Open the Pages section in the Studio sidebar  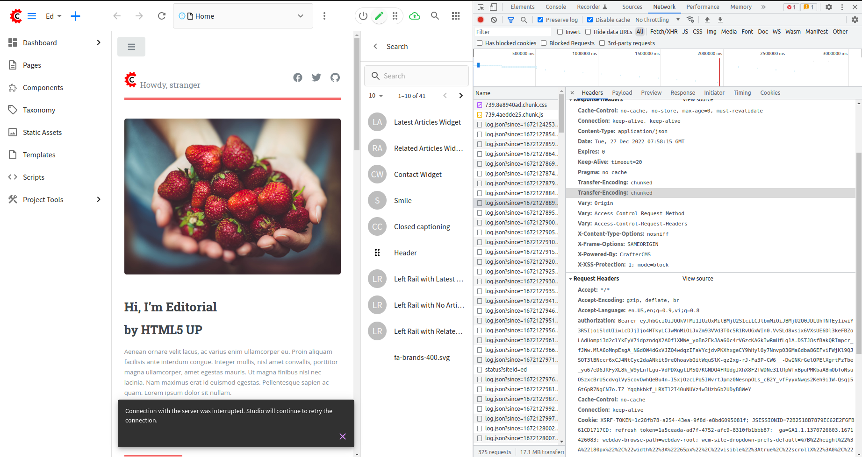[32, 65]
